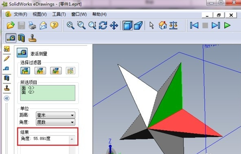241x154 pixels.
Task: Click the large Activate Measure icon
Action: point(22,53)
